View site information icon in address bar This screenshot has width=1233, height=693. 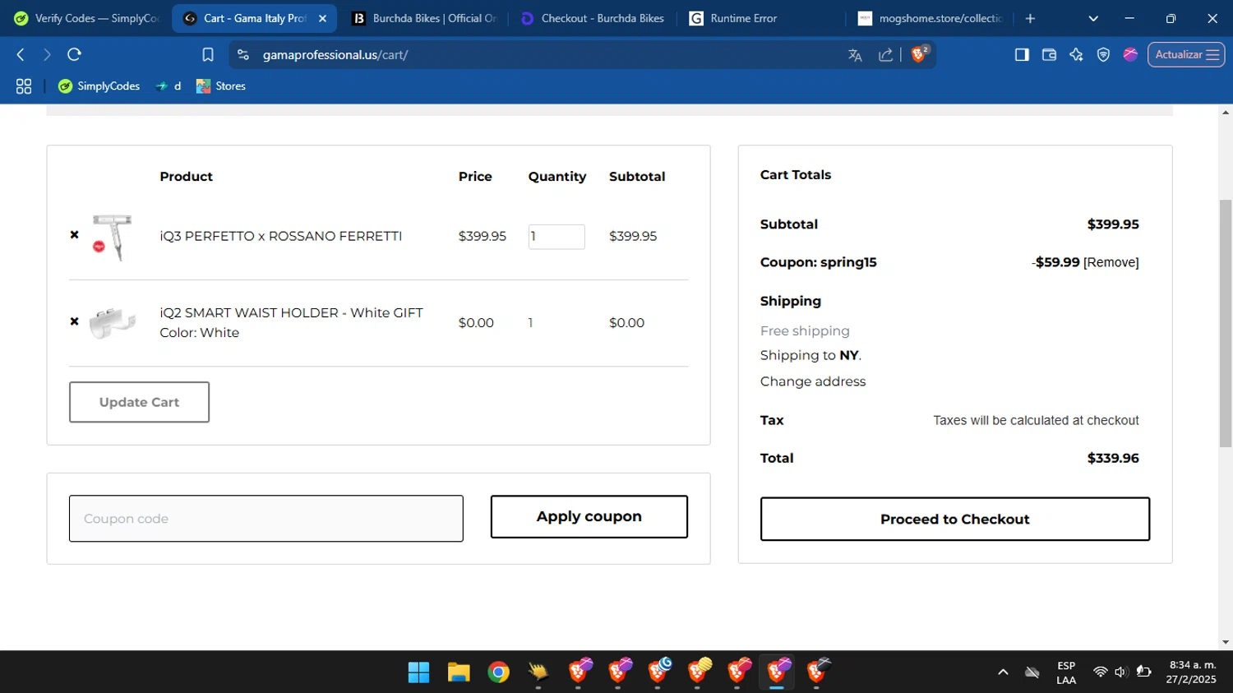pos(242,54)
